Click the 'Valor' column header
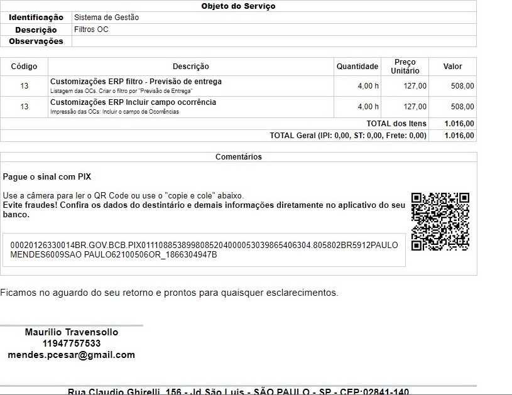Viewport: 512px width, 395px height. coord(452,67)
